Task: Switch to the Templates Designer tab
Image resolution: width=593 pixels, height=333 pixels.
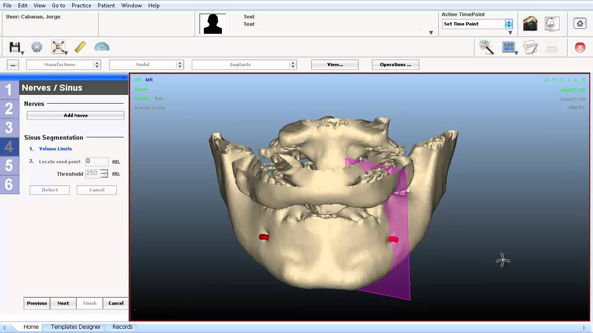Action: coord(76,327)
